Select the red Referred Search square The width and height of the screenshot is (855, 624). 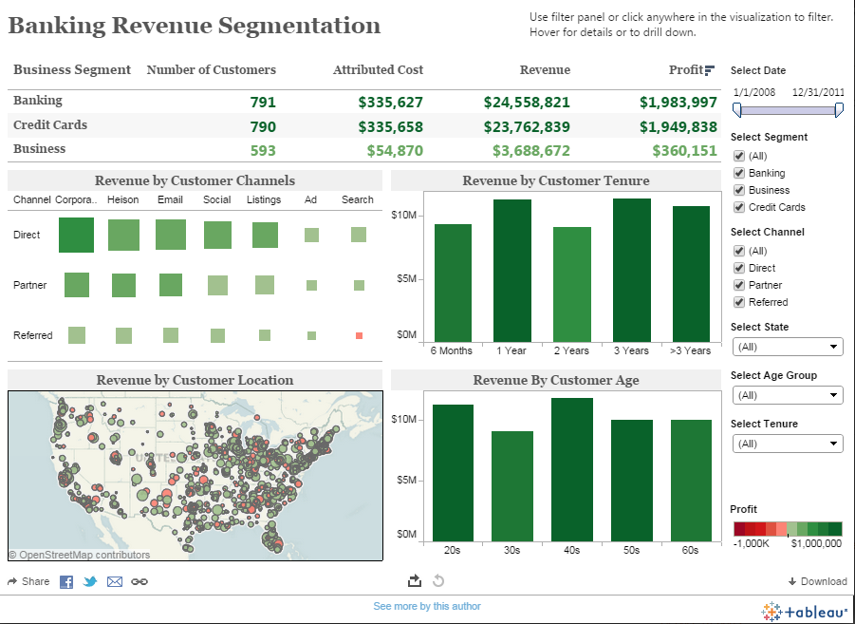(x=359, y=336)
